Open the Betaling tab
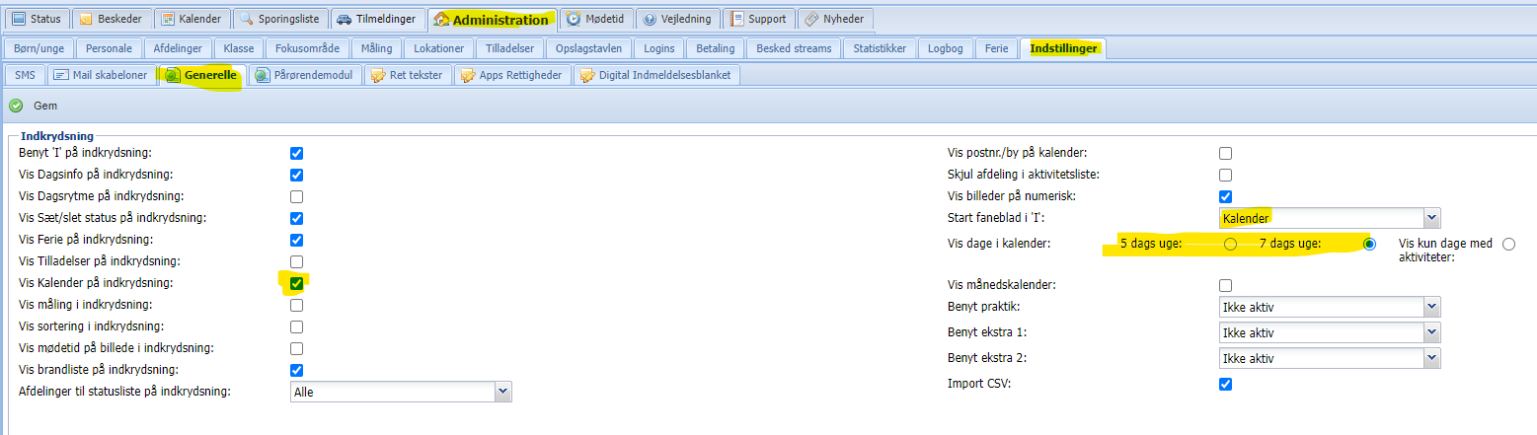Image resolution: width=1537 pixels, height=435 pixels. [x=716, y=48]
